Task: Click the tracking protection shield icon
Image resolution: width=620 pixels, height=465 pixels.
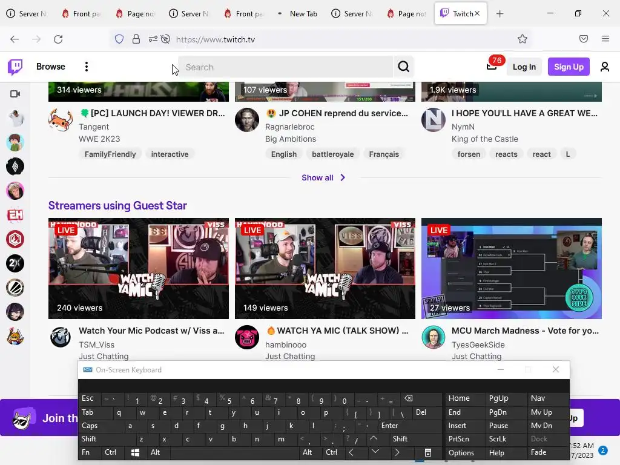Action: click(119, 39)
